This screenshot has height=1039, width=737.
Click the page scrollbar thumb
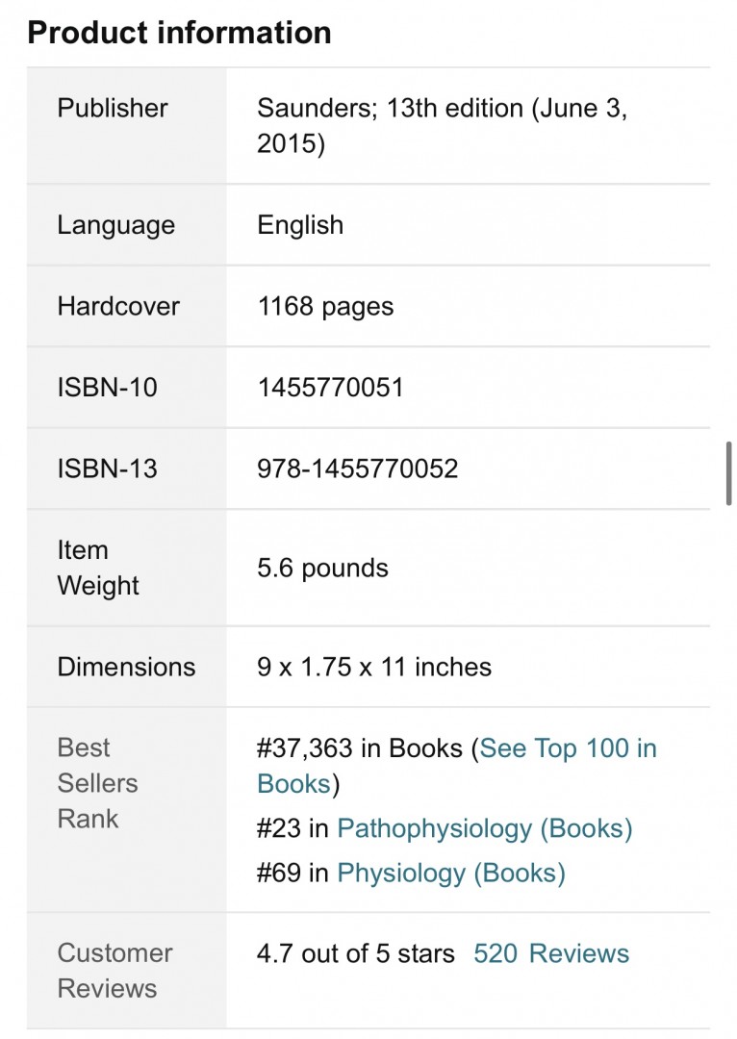pos(728,473)
